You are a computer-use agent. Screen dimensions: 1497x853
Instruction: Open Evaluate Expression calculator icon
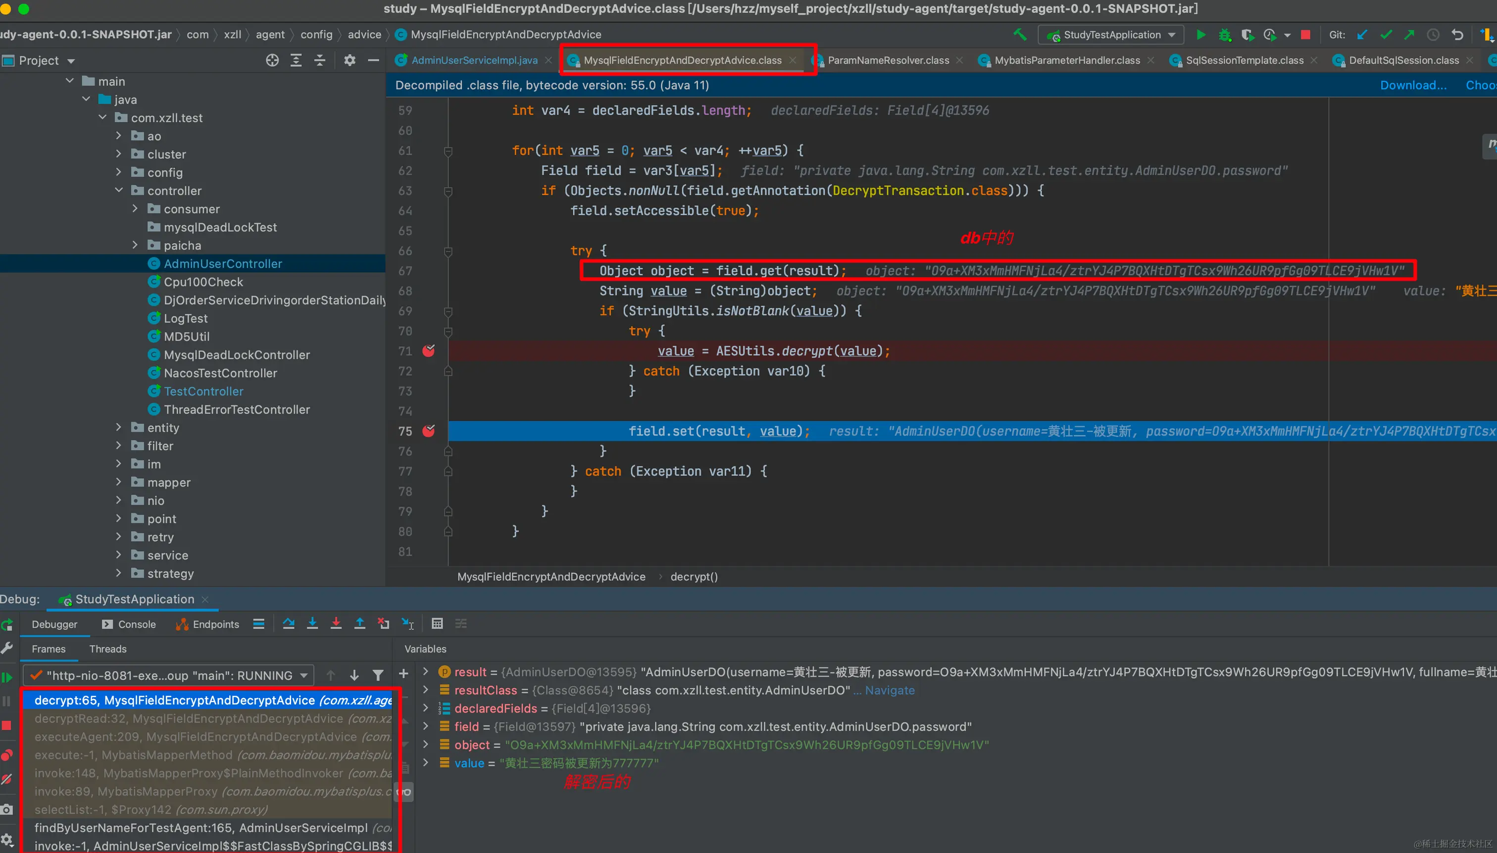coord(437,623)
